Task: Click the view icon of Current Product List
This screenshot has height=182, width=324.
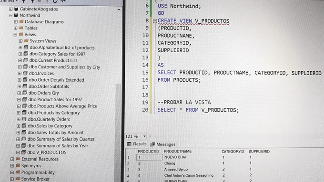Action: tap(25, 60)
